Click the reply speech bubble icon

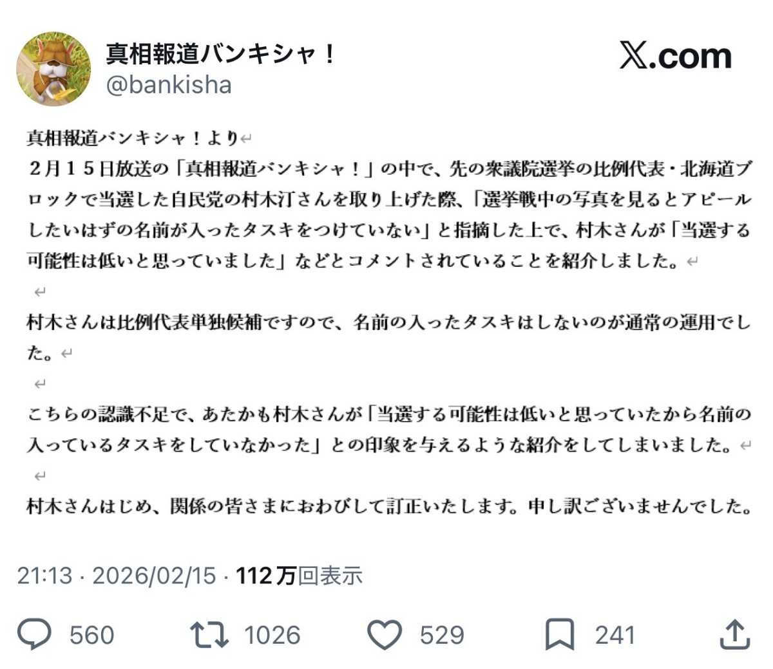point(33,634)
